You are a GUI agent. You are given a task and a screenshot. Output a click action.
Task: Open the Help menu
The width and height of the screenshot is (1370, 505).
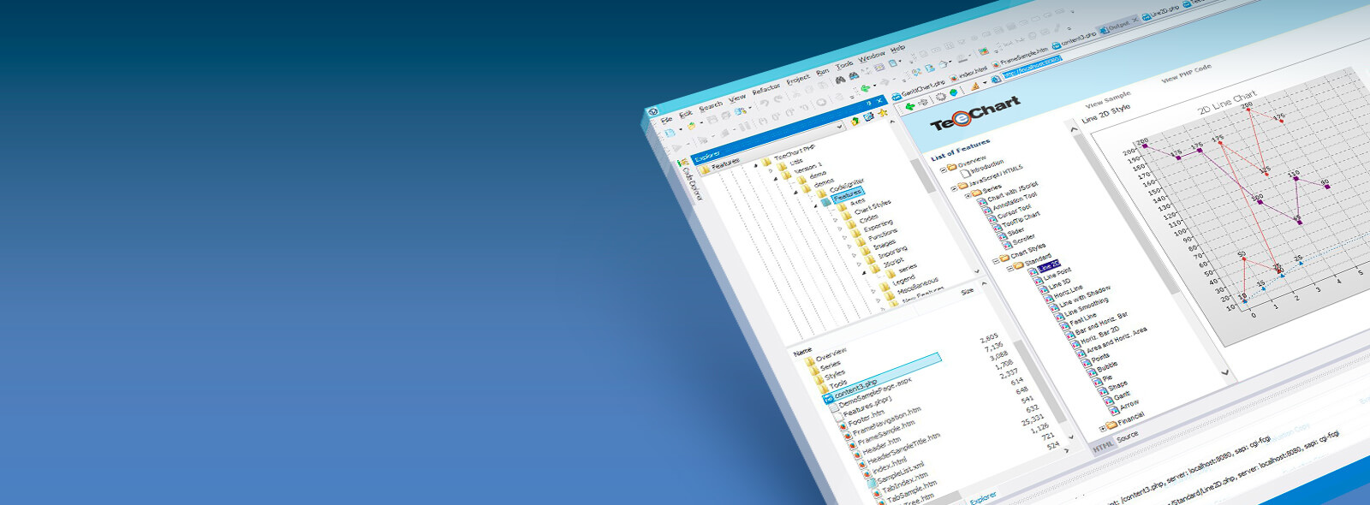click(x=897, y=49)
